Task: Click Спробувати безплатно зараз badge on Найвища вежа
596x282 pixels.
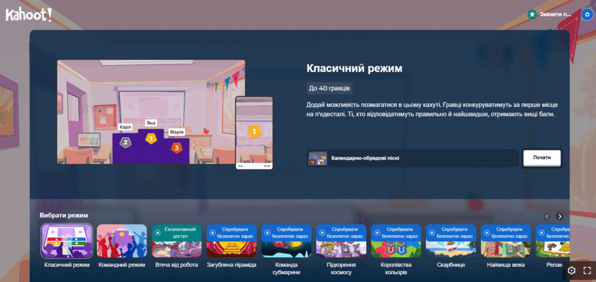Action: [x=505, y=233]
